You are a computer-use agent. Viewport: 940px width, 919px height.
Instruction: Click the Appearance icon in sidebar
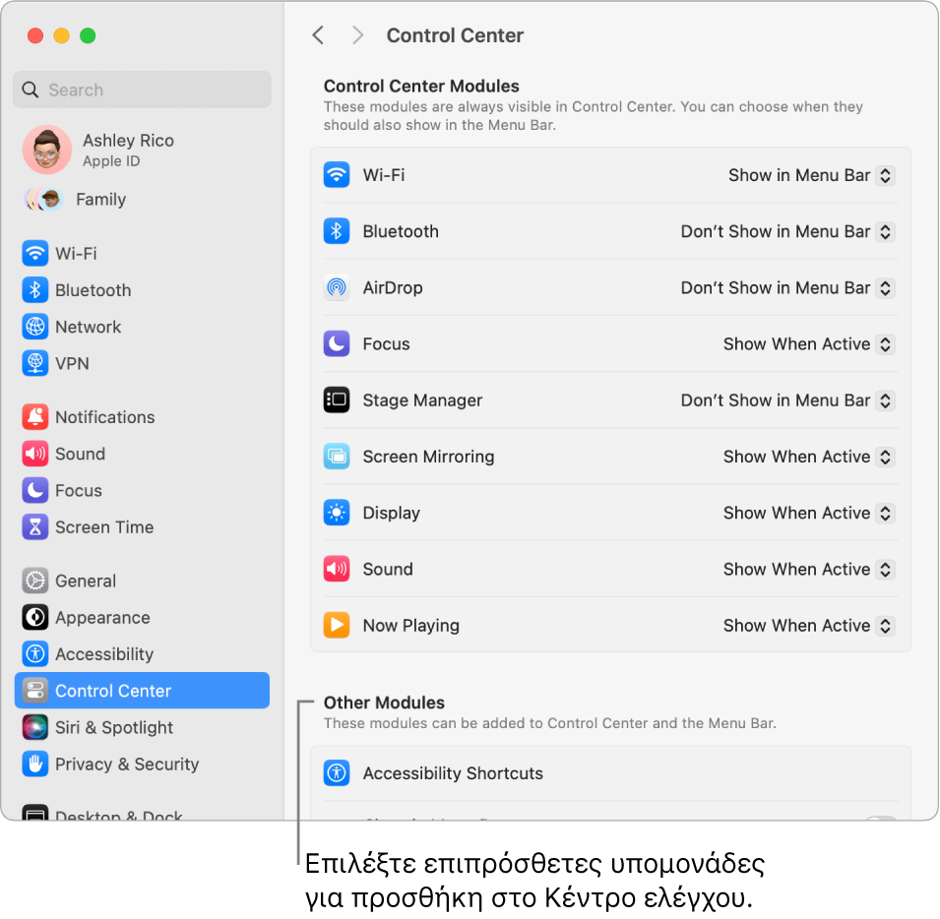tap(34, 617)
